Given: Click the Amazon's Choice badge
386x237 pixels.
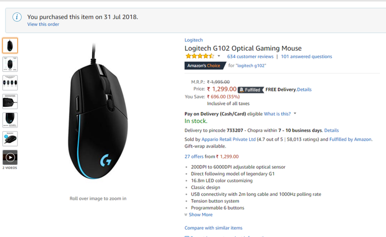Looking at the screenshot, I should click(205, 66).
